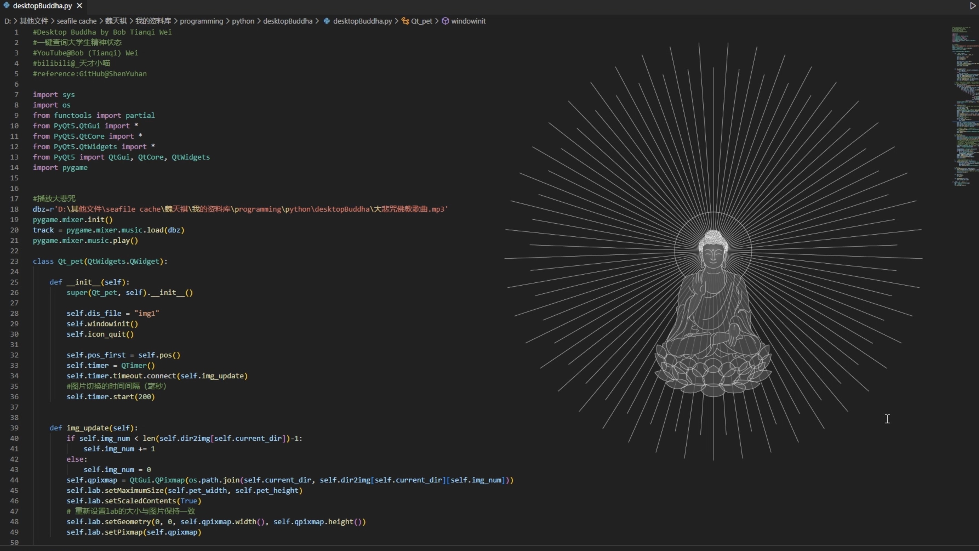Click the 'def img_update(self):' line
Viewport: 979px width, 551px height.
pos(93,428)
